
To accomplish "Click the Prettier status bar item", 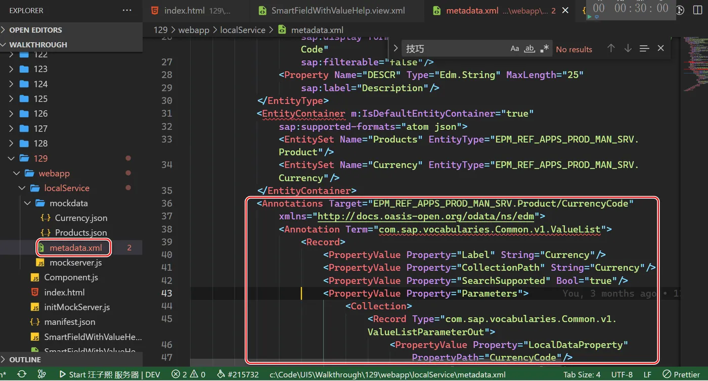I will [x=681, y=374].
